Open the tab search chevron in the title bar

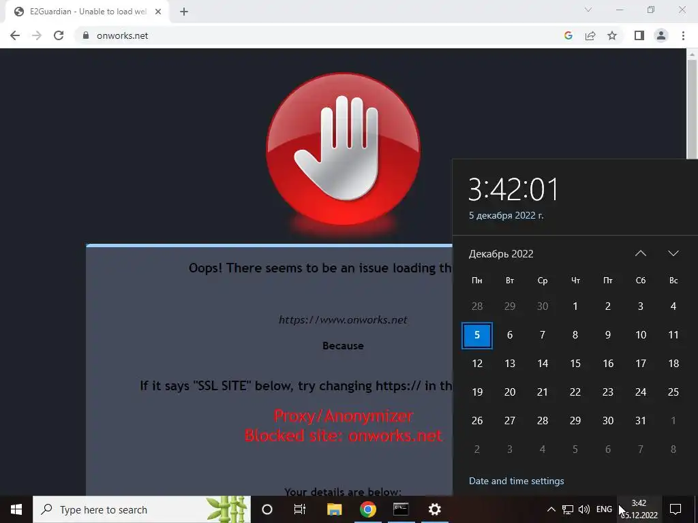tap(588, 10)
